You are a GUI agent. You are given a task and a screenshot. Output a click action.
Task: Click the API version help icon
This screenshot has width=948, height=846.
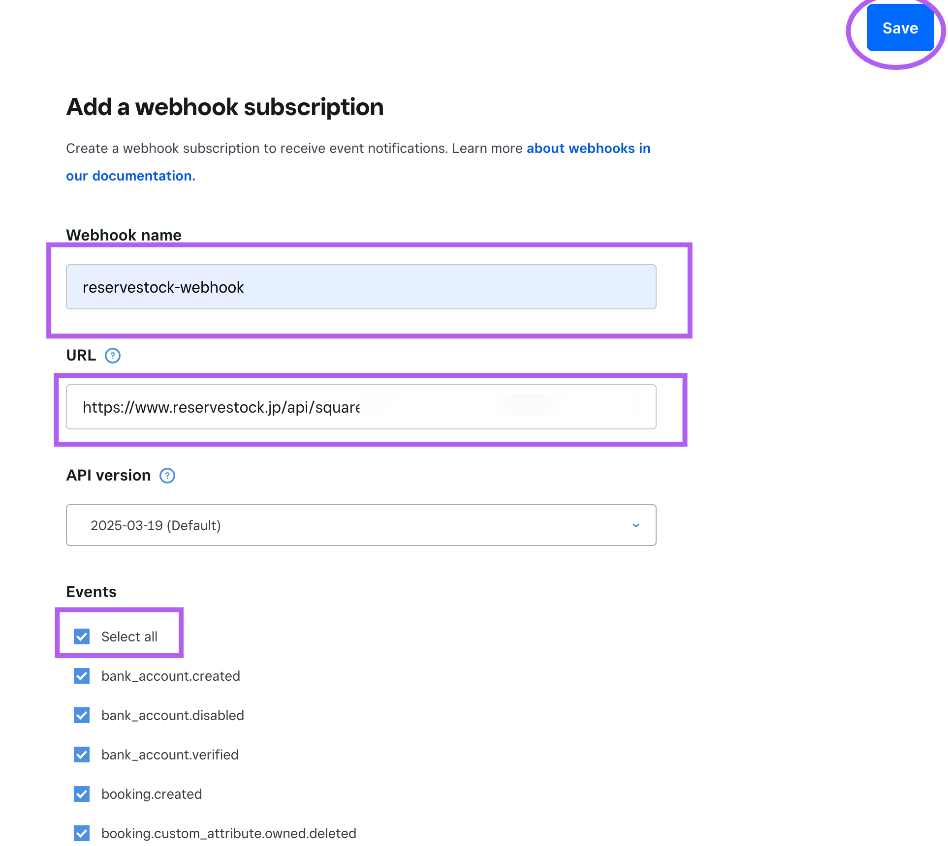point(167,475)
